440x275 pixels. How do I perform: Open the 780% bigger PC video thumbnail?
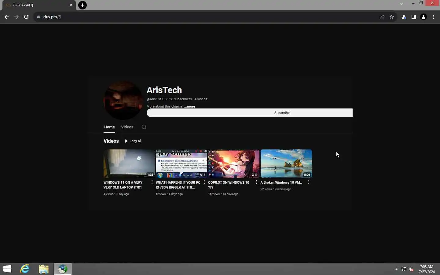(181, 164)
